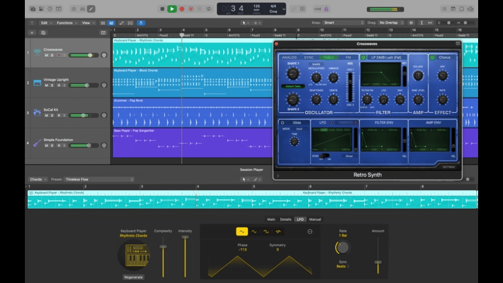Click the Retro Synth Volume knob
Viewport: 503px width, 283px height.
point(417,76)
